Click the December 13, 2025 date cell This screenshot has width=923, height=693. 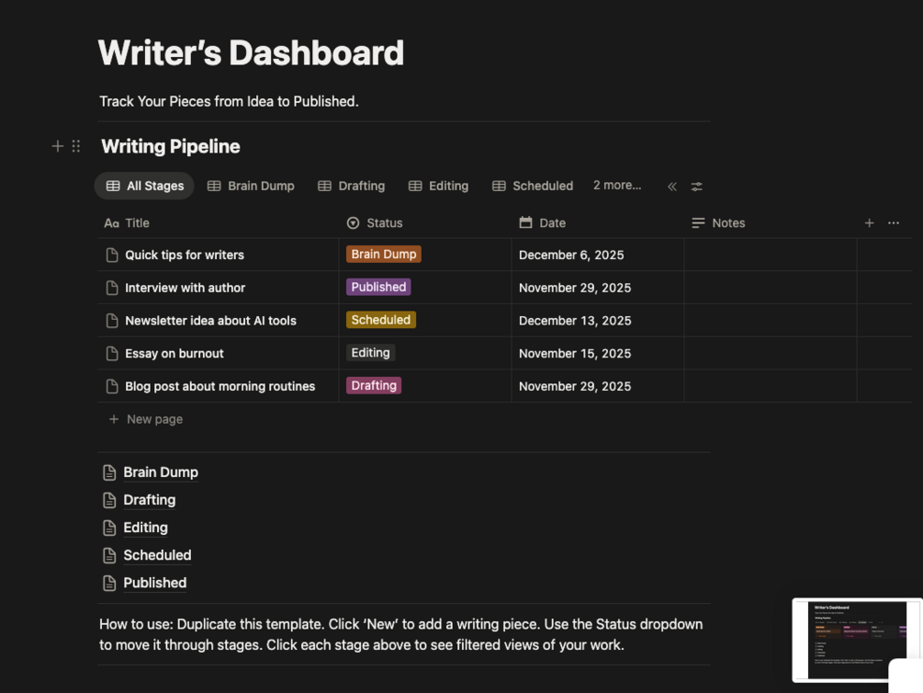coord(598,321)
